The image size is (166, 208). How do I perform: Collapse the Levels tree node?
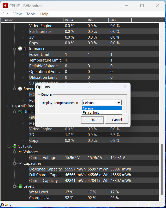tap(14, 186)
